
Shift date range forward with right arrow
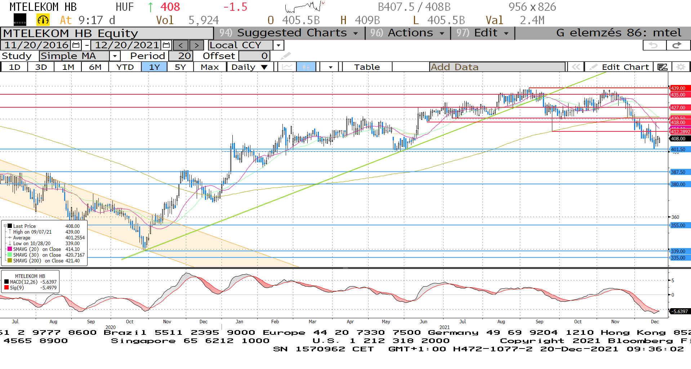(196, 45)
